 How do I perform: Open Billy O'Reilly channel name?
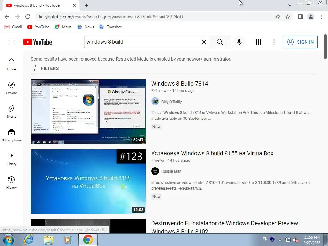click(172, 102)
